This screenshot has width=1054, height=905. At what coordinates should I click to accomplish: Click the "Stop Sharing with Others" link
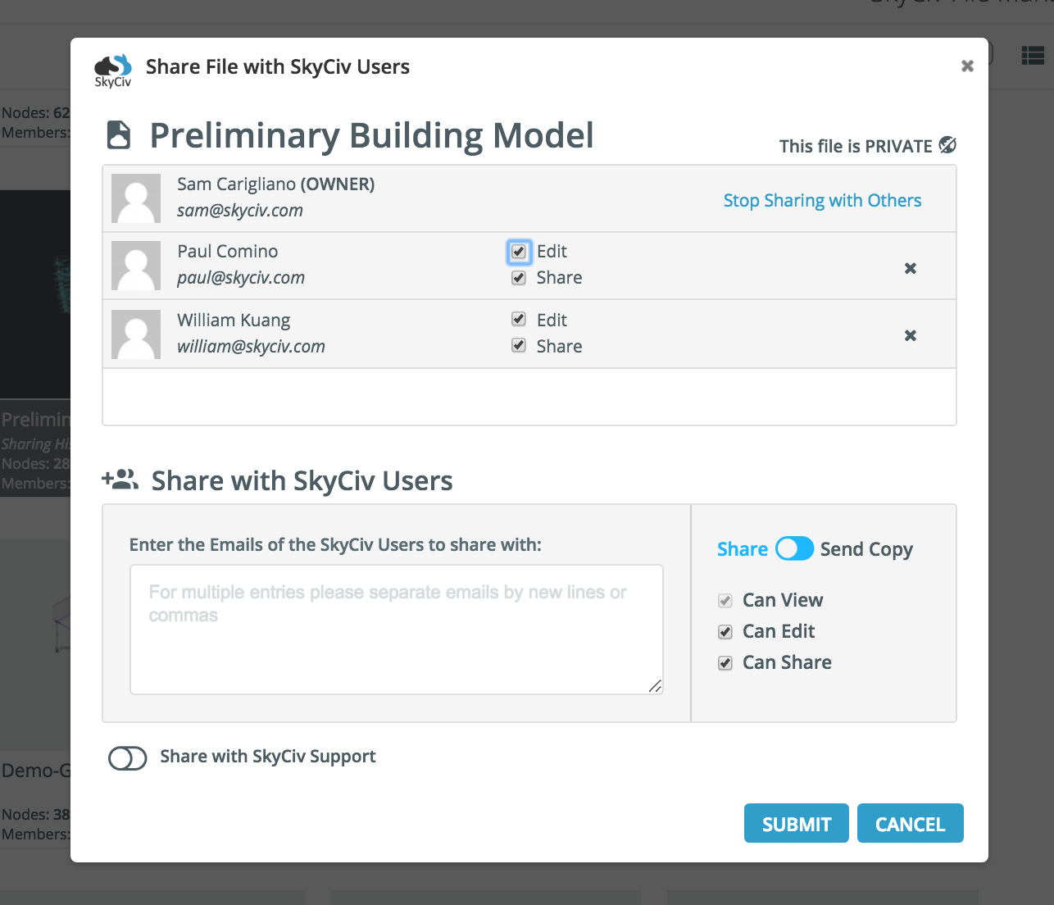(x=822, y=200)
